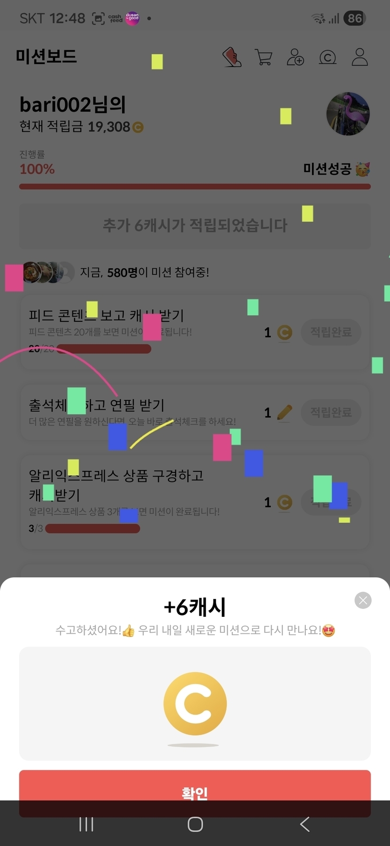Image resolution: width=390 pixels, height=846 pixels.
Task: Tap the sneaker step-counter icon
Action: tap(232, 57)
